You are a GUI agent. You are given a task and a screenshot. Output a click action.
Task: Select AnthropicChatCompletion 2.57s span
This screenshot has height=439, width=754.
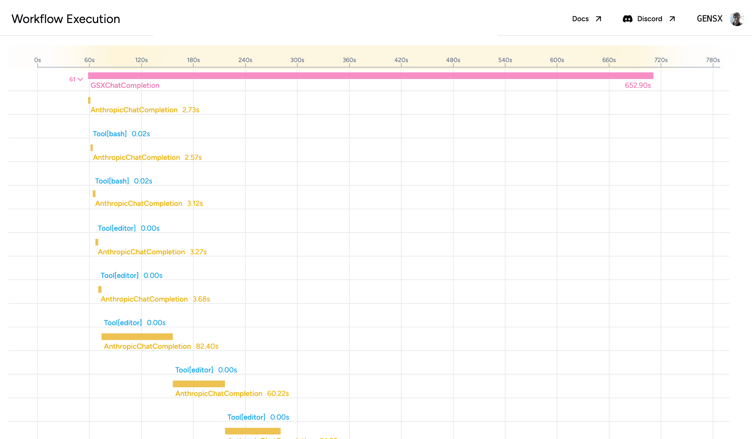click(147, 157)
